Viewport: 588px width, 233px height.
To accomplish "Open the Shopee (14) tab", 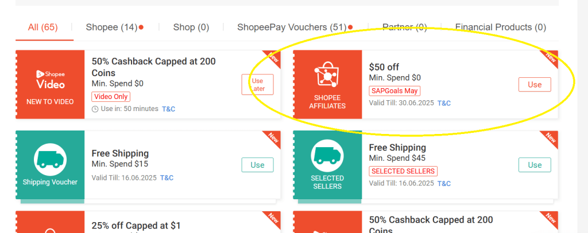I will pos(111,27).
